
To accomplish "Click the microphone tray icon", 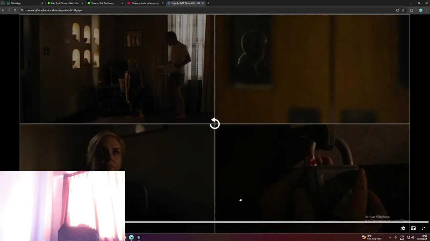I will pyautogui.click(x=396, y=237).
